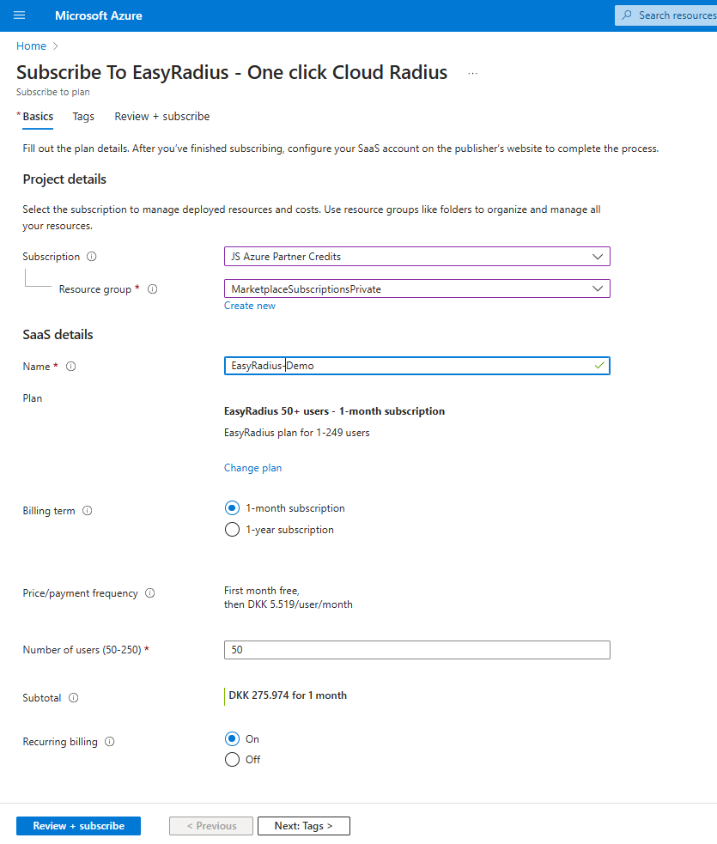Click the info icon next to Billing term
This screenshot has width=717, height=844.
86,510
